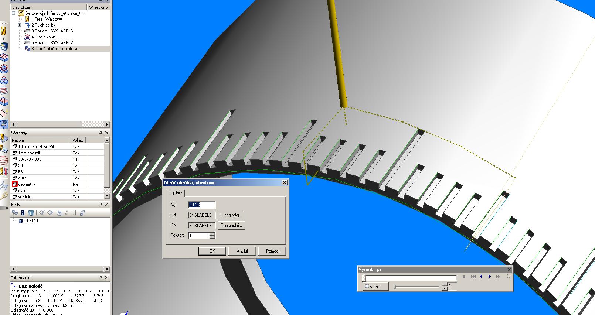Open Pomoc help from the dialog
The image size is (595, 315).
272,251
